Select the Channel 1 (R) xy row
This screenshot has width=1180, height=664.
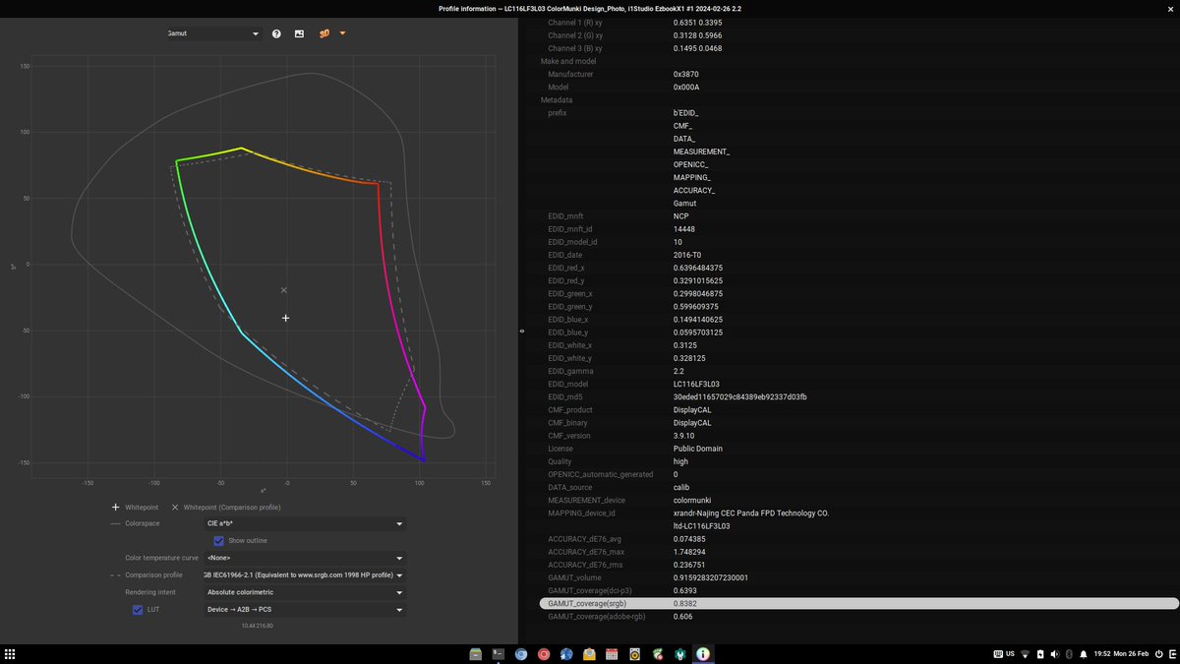coord(858,22)
